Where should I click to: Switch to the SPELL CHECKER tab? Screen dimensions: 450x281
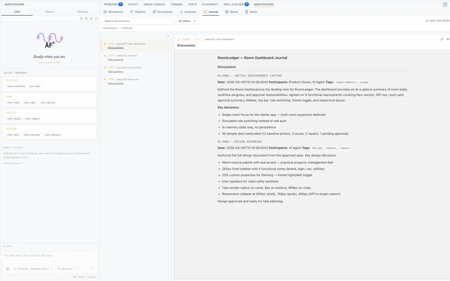[236, 4]
